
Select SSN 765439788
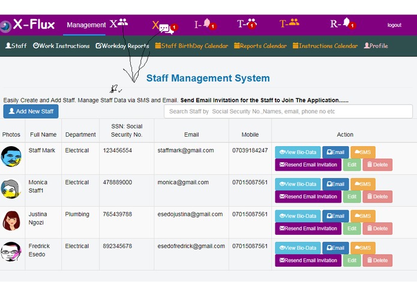point(117,215)
